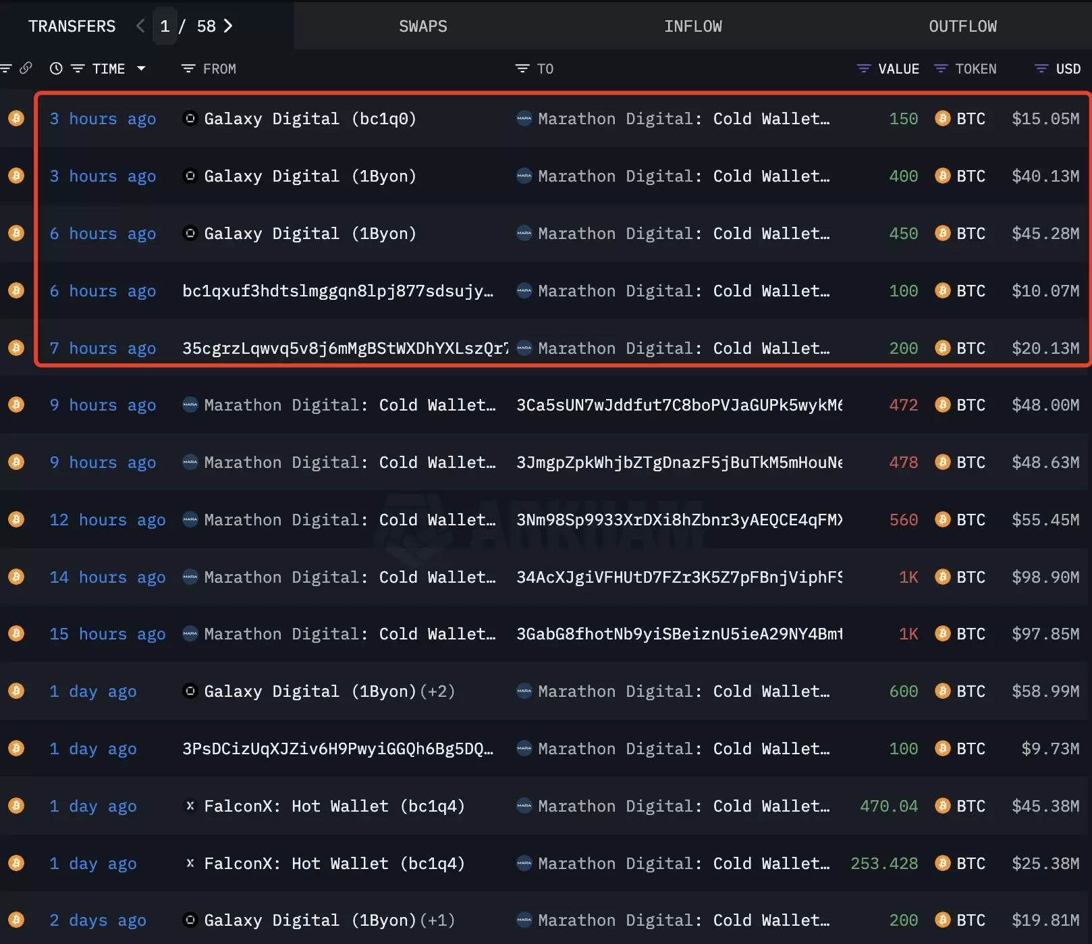Open the TOKEN column filter icon
The height and width of the screenshot is (944, 1092).
pyautogui.click(x=940, y=69)
